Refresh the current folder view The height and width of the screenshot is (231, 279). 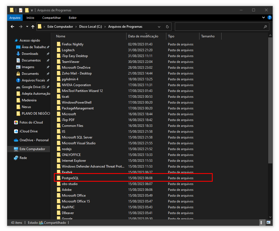click(x=167, y=27)
